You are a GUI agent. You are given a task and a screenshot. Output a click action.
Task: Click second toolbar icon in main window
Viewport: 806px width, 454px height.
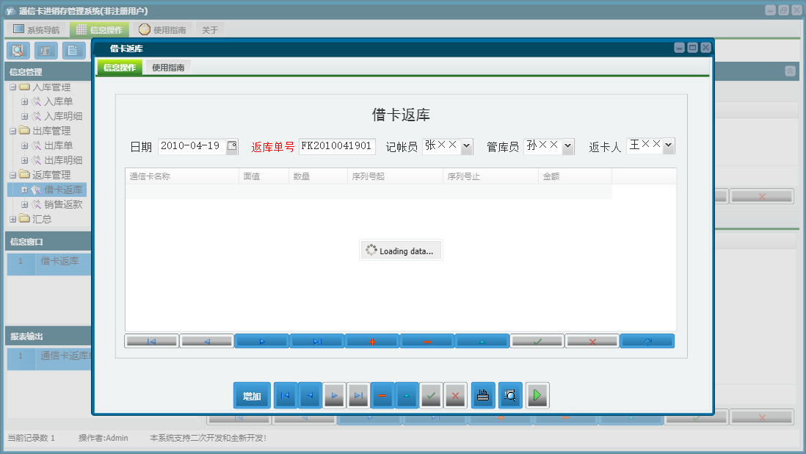pyautogui.click(x=46, y=51)
